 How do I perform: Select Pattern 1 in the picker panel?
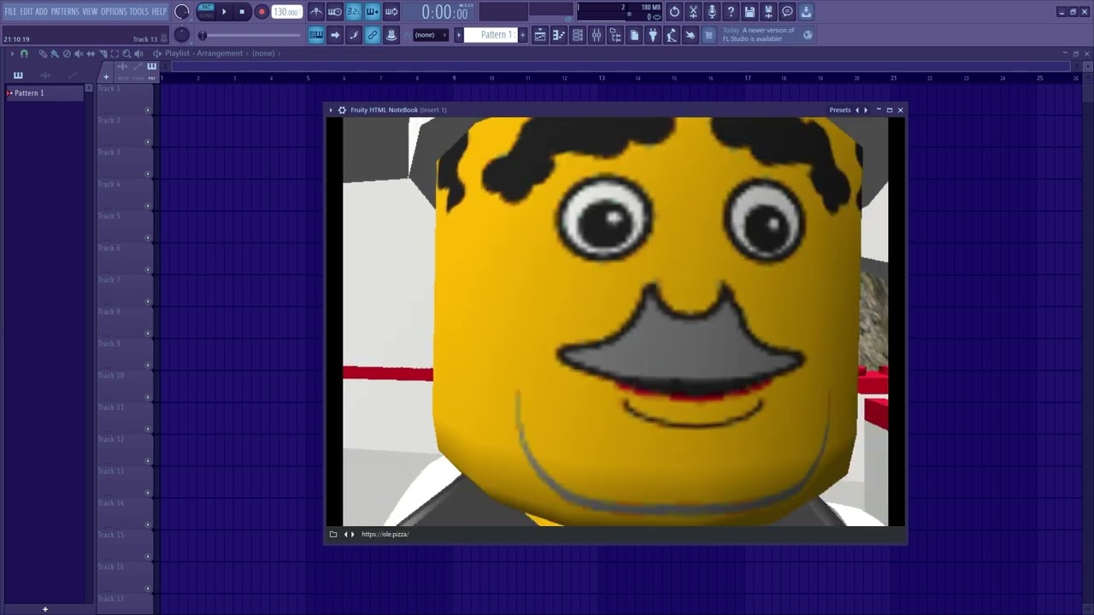44,93
